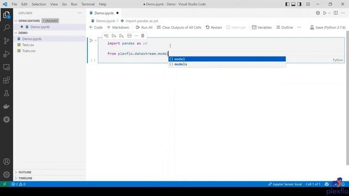Open the Run menu
349x196 pixels.
point(74,4)
